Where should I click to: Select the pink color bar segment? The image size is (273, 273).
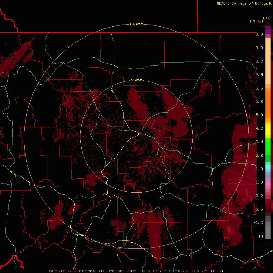[268, 184]
